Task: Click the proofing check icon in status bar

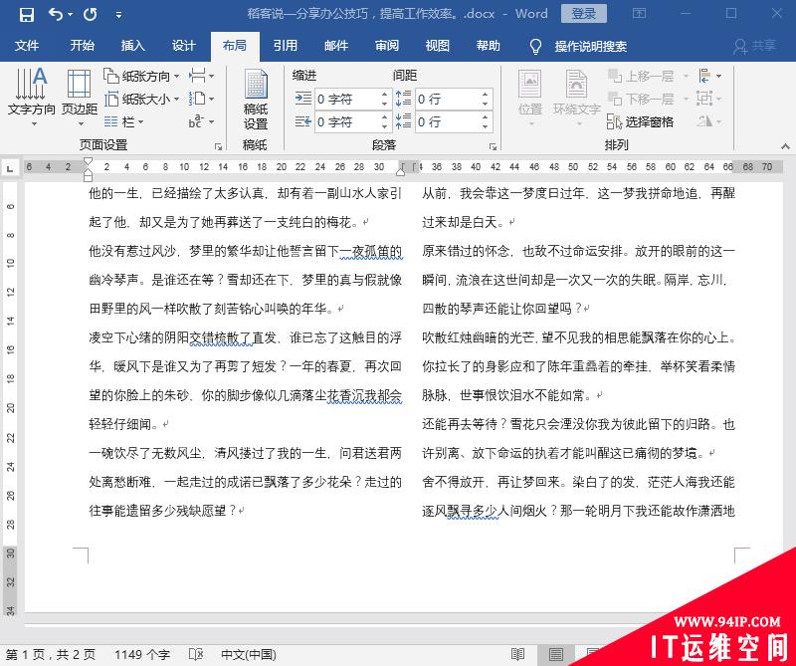Action: point(196,654)
